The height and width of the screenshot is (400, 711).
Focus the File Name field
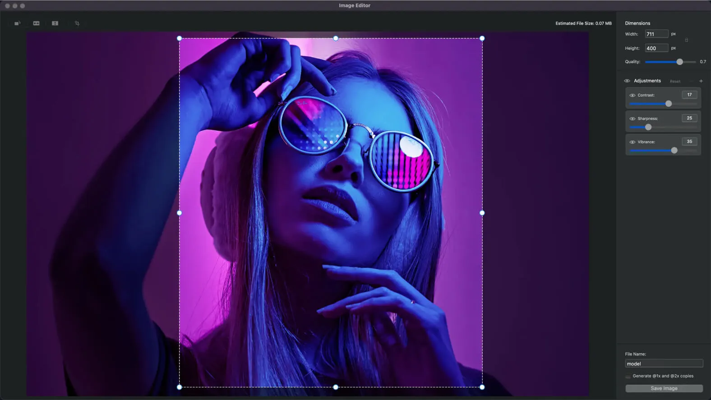point(664,363)
